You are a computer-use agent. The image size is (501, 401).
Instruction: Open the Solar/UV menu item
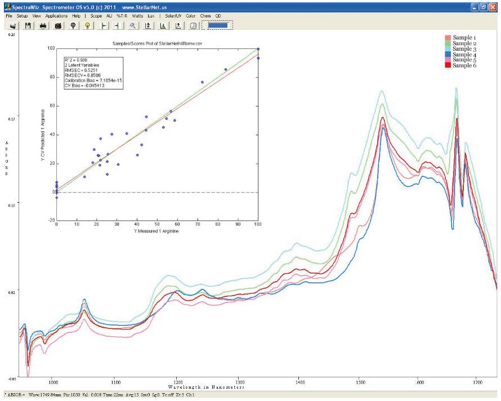[x=173, y=16]
